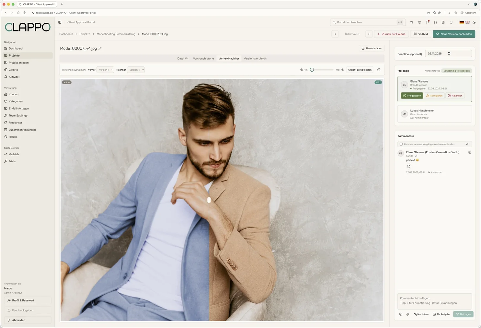Mark Elena Stevens' comment as done
Viewport: 481px width, 328px height.
coord(470,152)
